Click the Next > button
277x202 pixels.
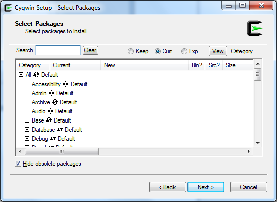tap(206, 187)
